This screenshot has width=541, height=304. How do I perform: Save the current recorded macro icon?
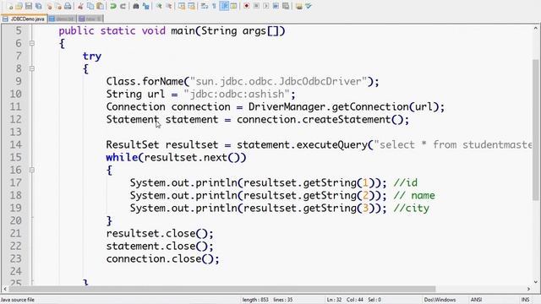[x=286, y=6]
